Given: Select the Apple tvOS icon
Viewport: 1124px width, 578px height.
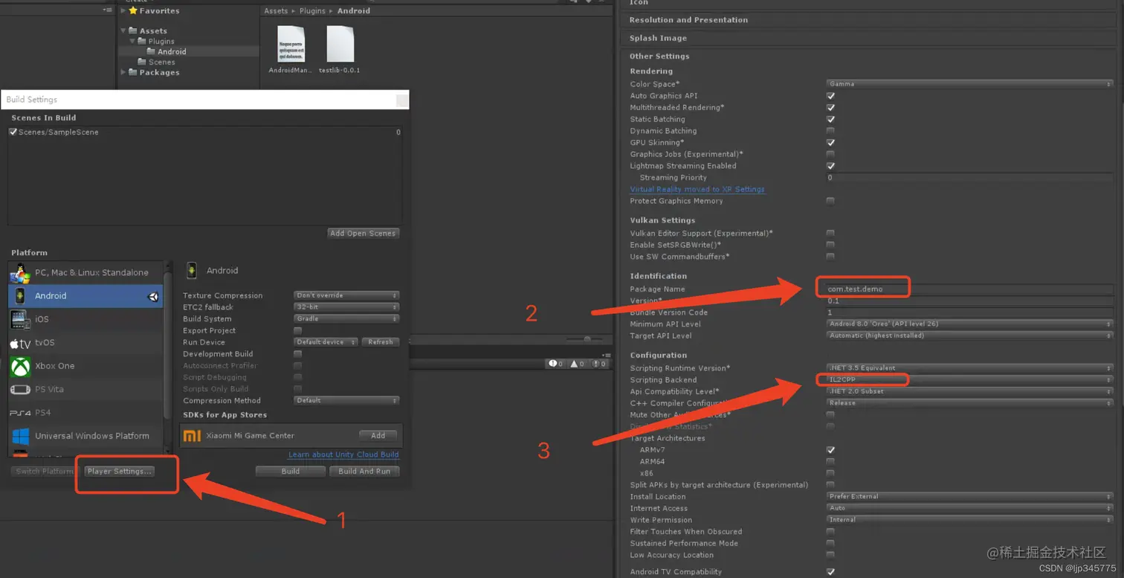Looking at the screenshot, I should pyautogui.click(x=20, y=343).
